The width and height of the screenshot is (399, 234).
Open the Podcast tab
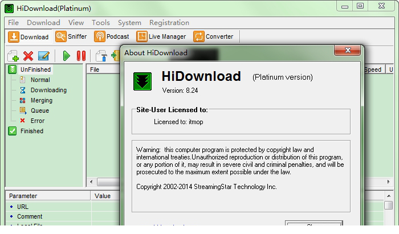click(112, 36)
